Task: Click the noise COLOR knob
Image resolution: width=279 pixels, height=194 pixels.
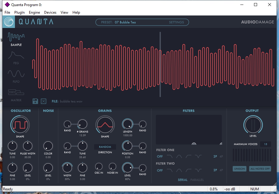Action: click(48, 146)
